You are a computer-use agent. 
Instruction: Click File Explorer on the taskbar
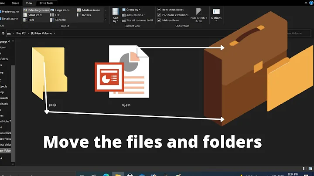118,174
